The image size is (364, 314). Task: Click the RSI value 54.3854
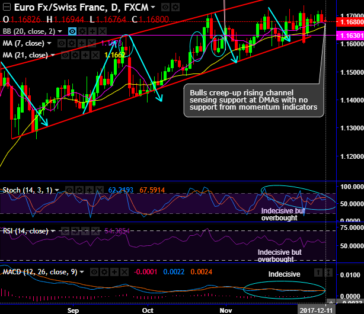click(117, 231)
